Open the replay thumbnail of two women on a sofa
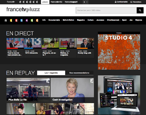This screenshot has width=146, height=115. tap(50, 109)
